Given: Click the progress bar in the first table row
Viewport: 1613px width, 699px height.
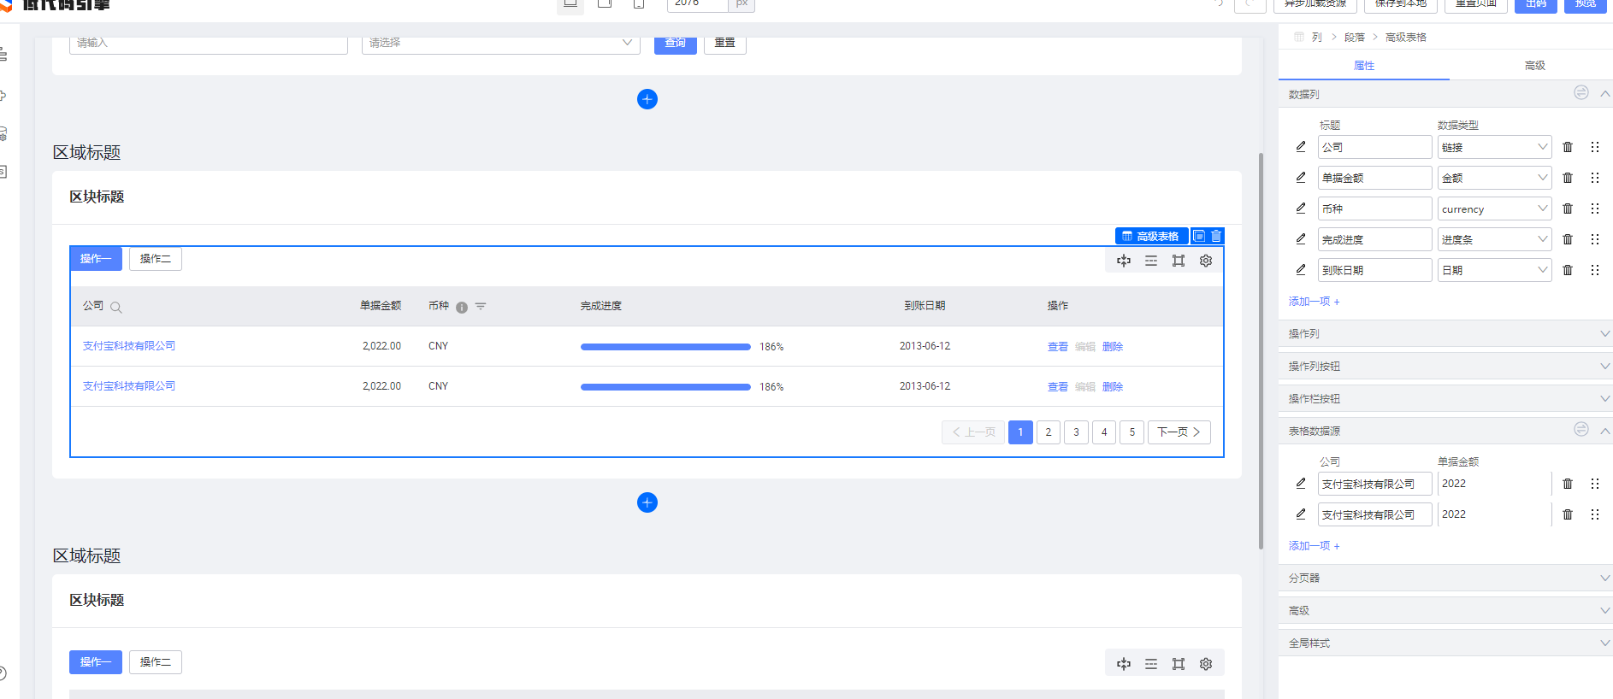Looking at the screenshot, I should [665, 347].
